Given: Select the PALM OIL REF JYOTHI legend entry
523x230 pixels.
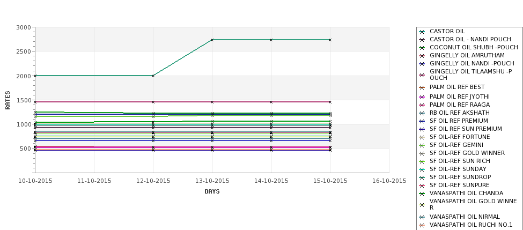Looking at the screenshot, I should point(460,97).
